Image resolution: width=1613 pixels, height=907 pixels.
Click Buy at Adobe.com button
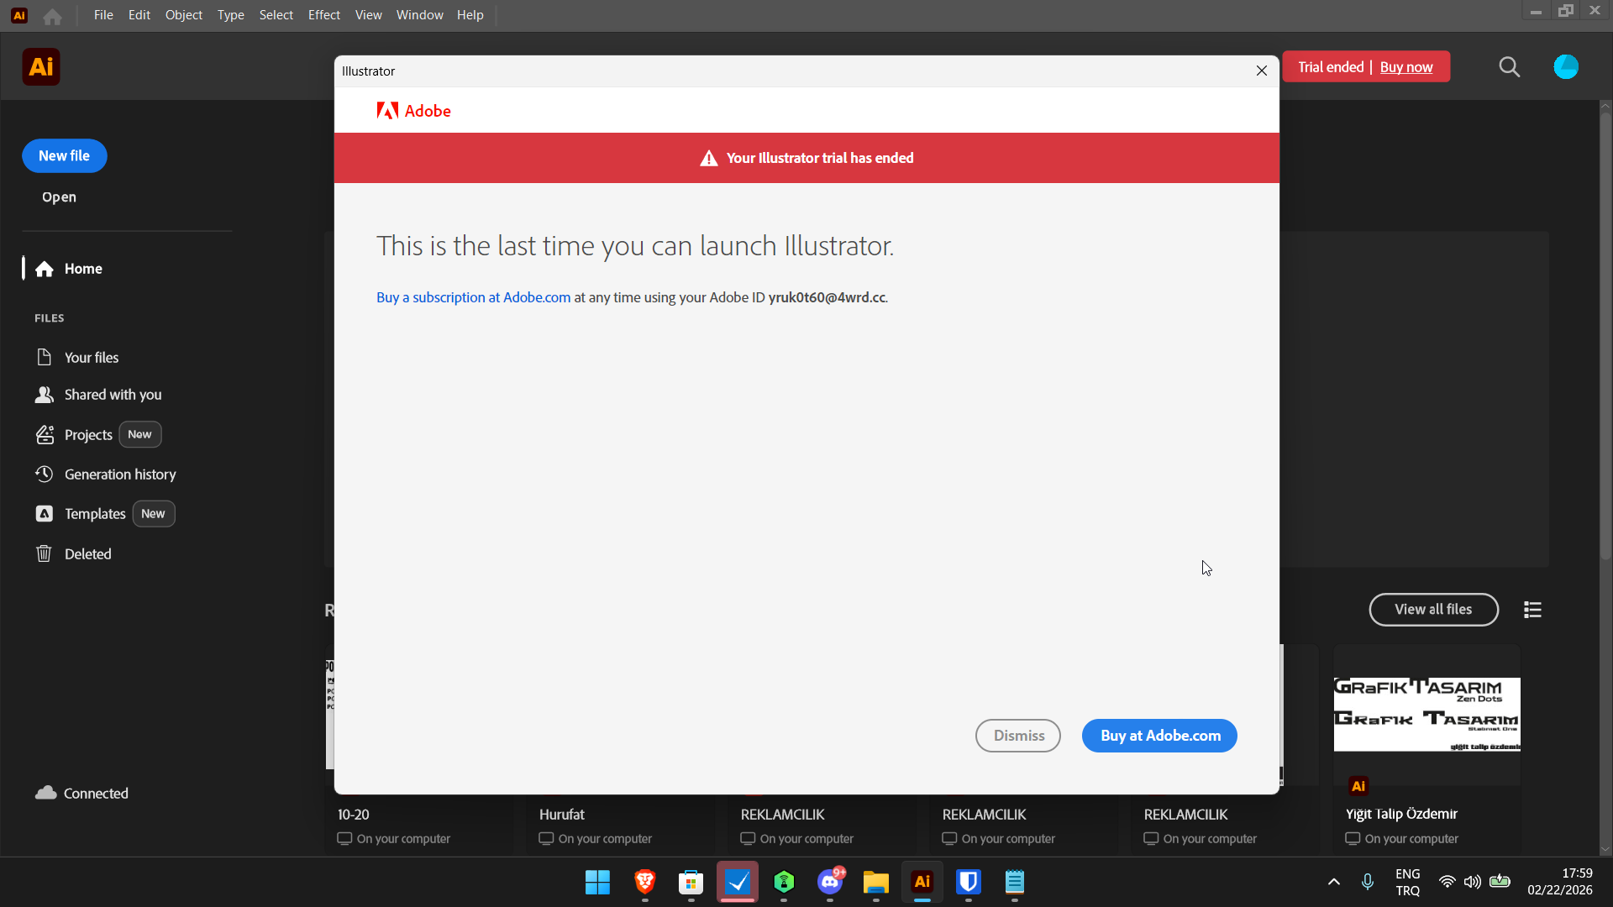1159,736
